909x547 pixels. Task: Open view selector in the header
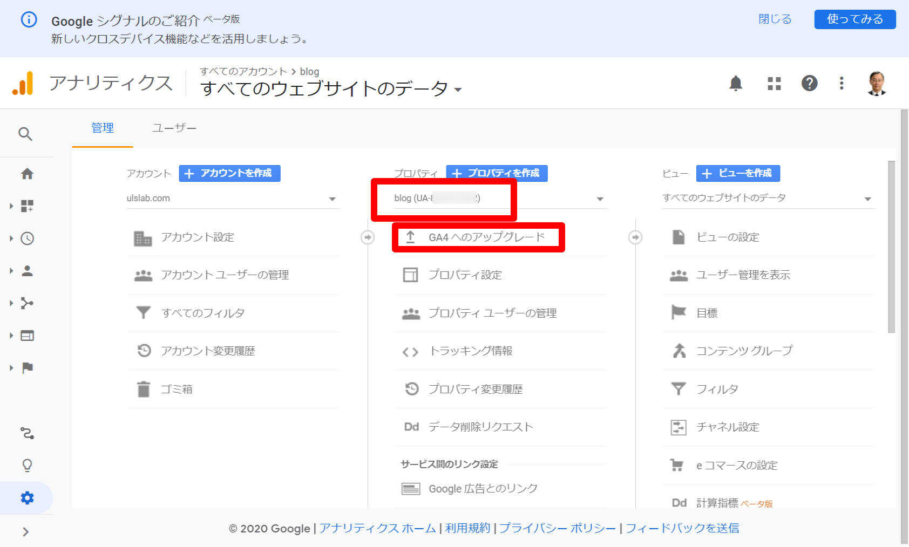[x=331, y=88]
